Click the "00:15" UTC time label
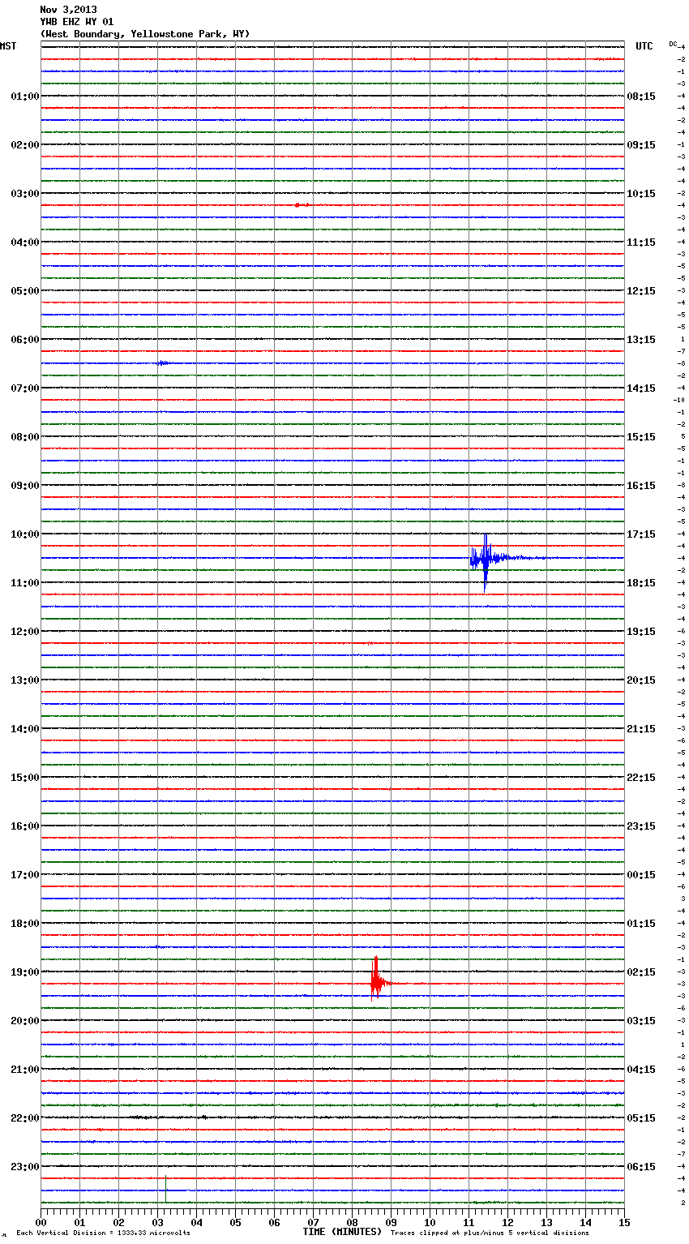This screenshot has width=689, height=1244. point(641,875)
